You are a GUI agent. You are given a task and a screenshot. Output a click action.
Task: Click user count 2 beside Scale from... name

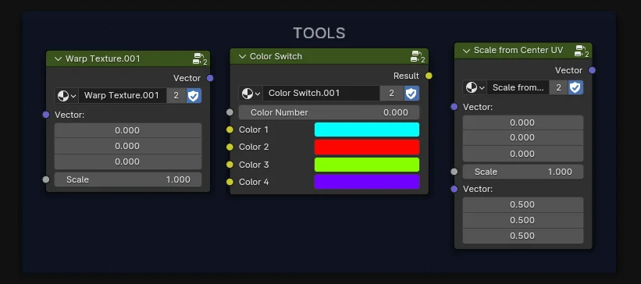[x=558, y=87]
